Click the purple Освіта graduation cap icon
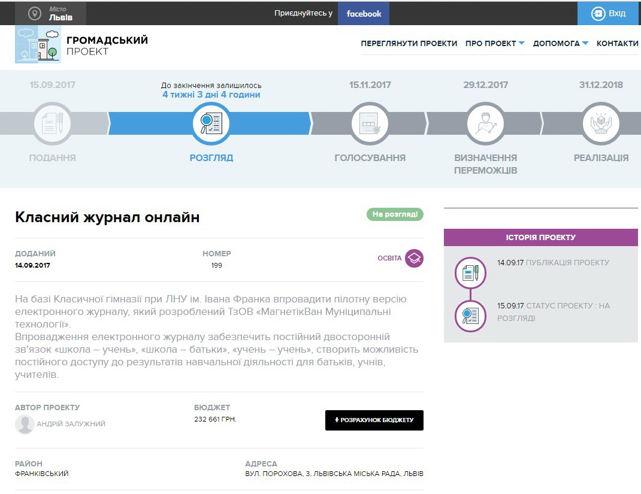 pyautogui.click(x=414, y=258)
